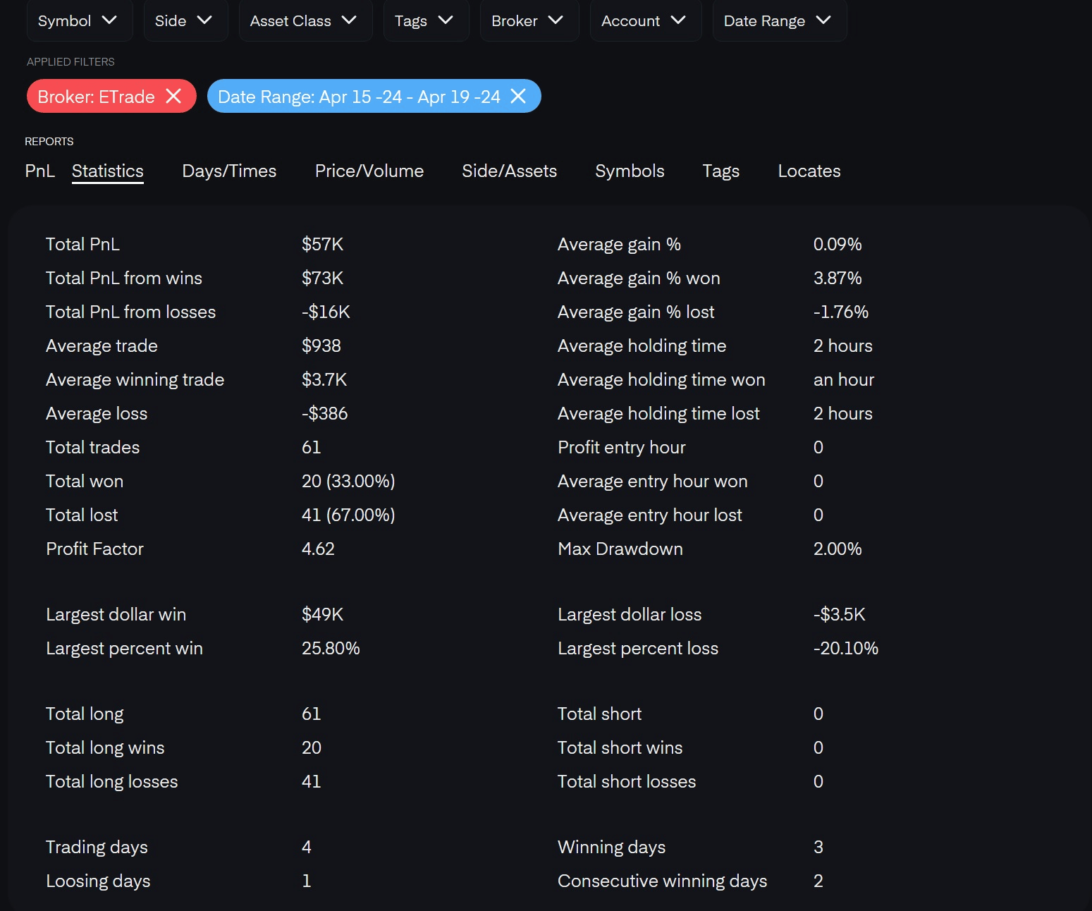
Task: Click the Broker: ETrade filter chip
Action: tap(96, 97)
